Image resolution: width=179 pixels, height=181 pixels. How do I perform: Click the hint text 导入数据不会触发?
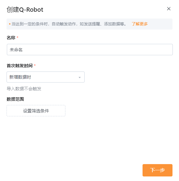click(24, 89)
